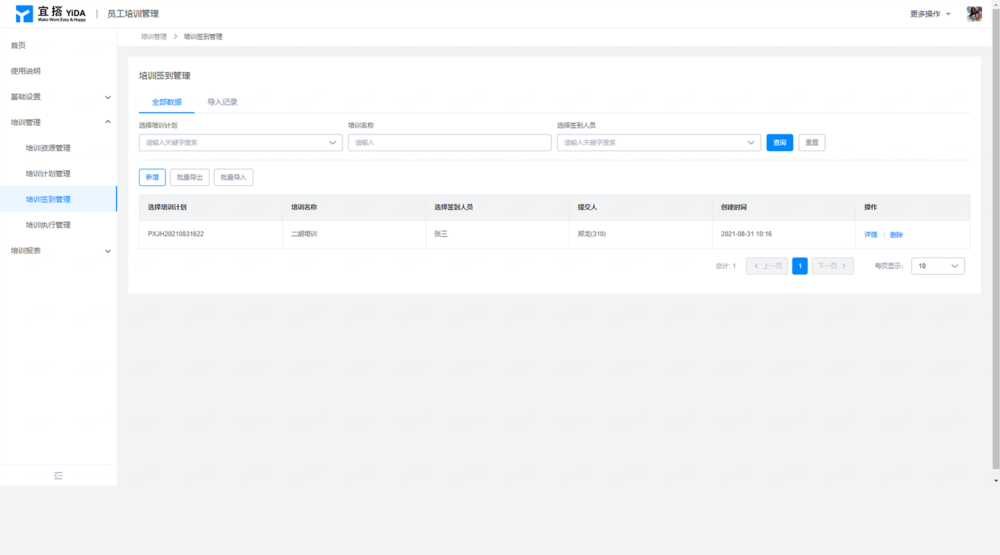Expand the 基础设置 menu section
1000x555 pixels.
pos(58,97)
